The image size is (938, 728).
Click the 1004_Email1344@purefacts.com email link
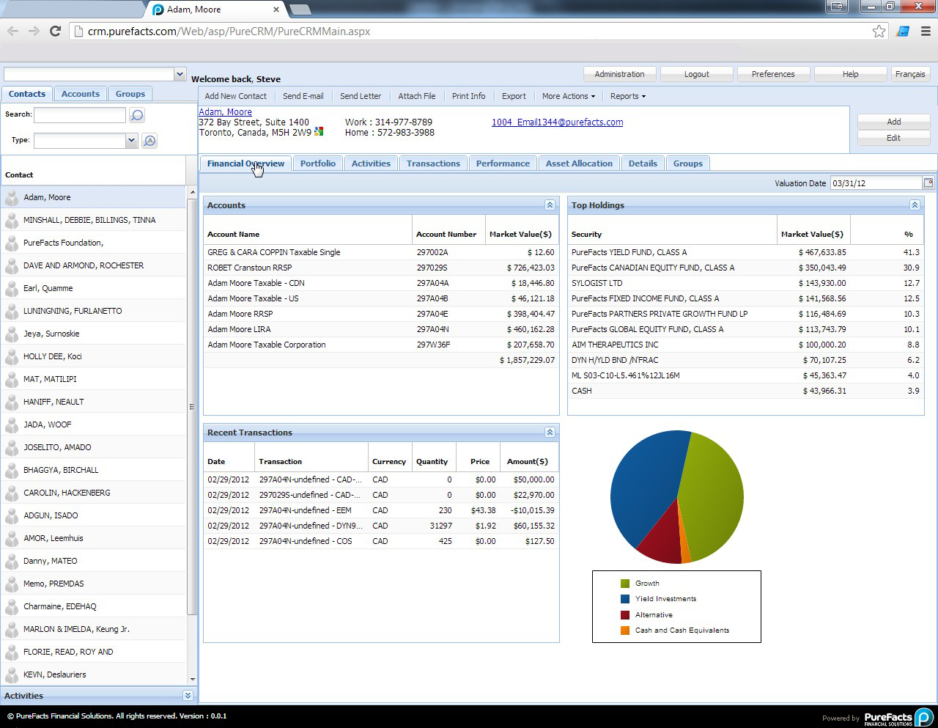click(x=557, y=122)
